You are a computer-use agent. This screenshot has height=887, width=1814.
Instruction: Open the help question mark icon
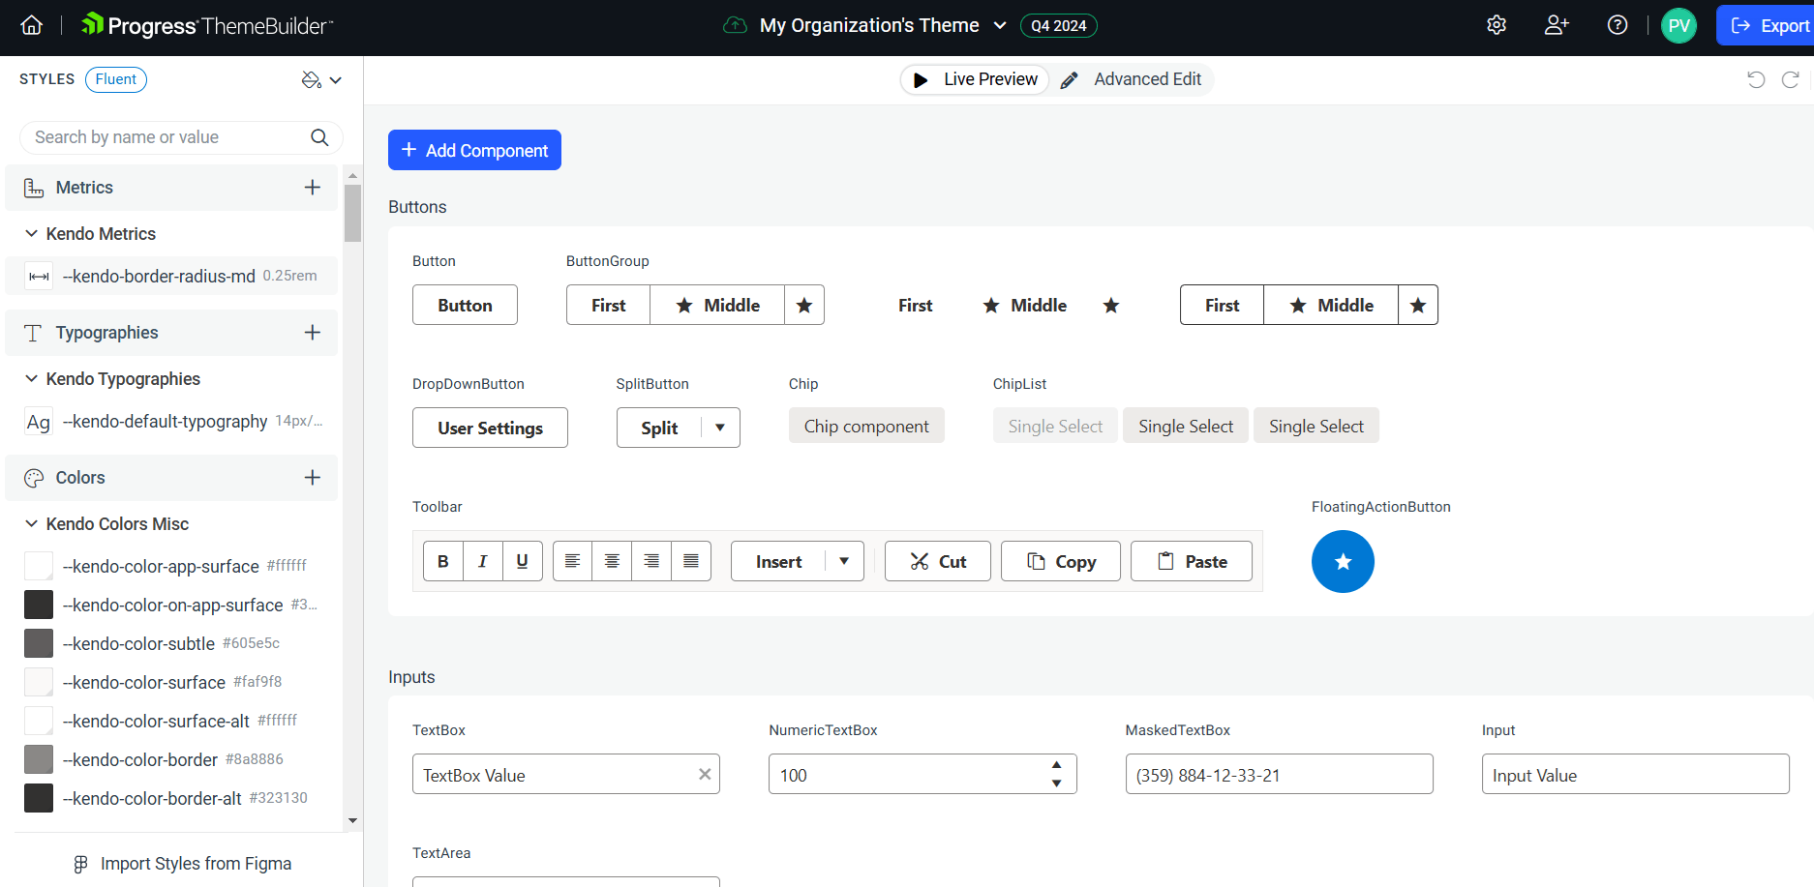pyautogui.click(x=1617, y=25)
